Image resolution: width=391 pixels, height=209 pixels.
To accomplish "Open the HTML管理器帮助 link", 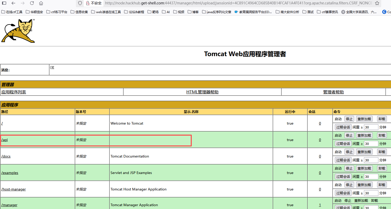I will point(202,92).
